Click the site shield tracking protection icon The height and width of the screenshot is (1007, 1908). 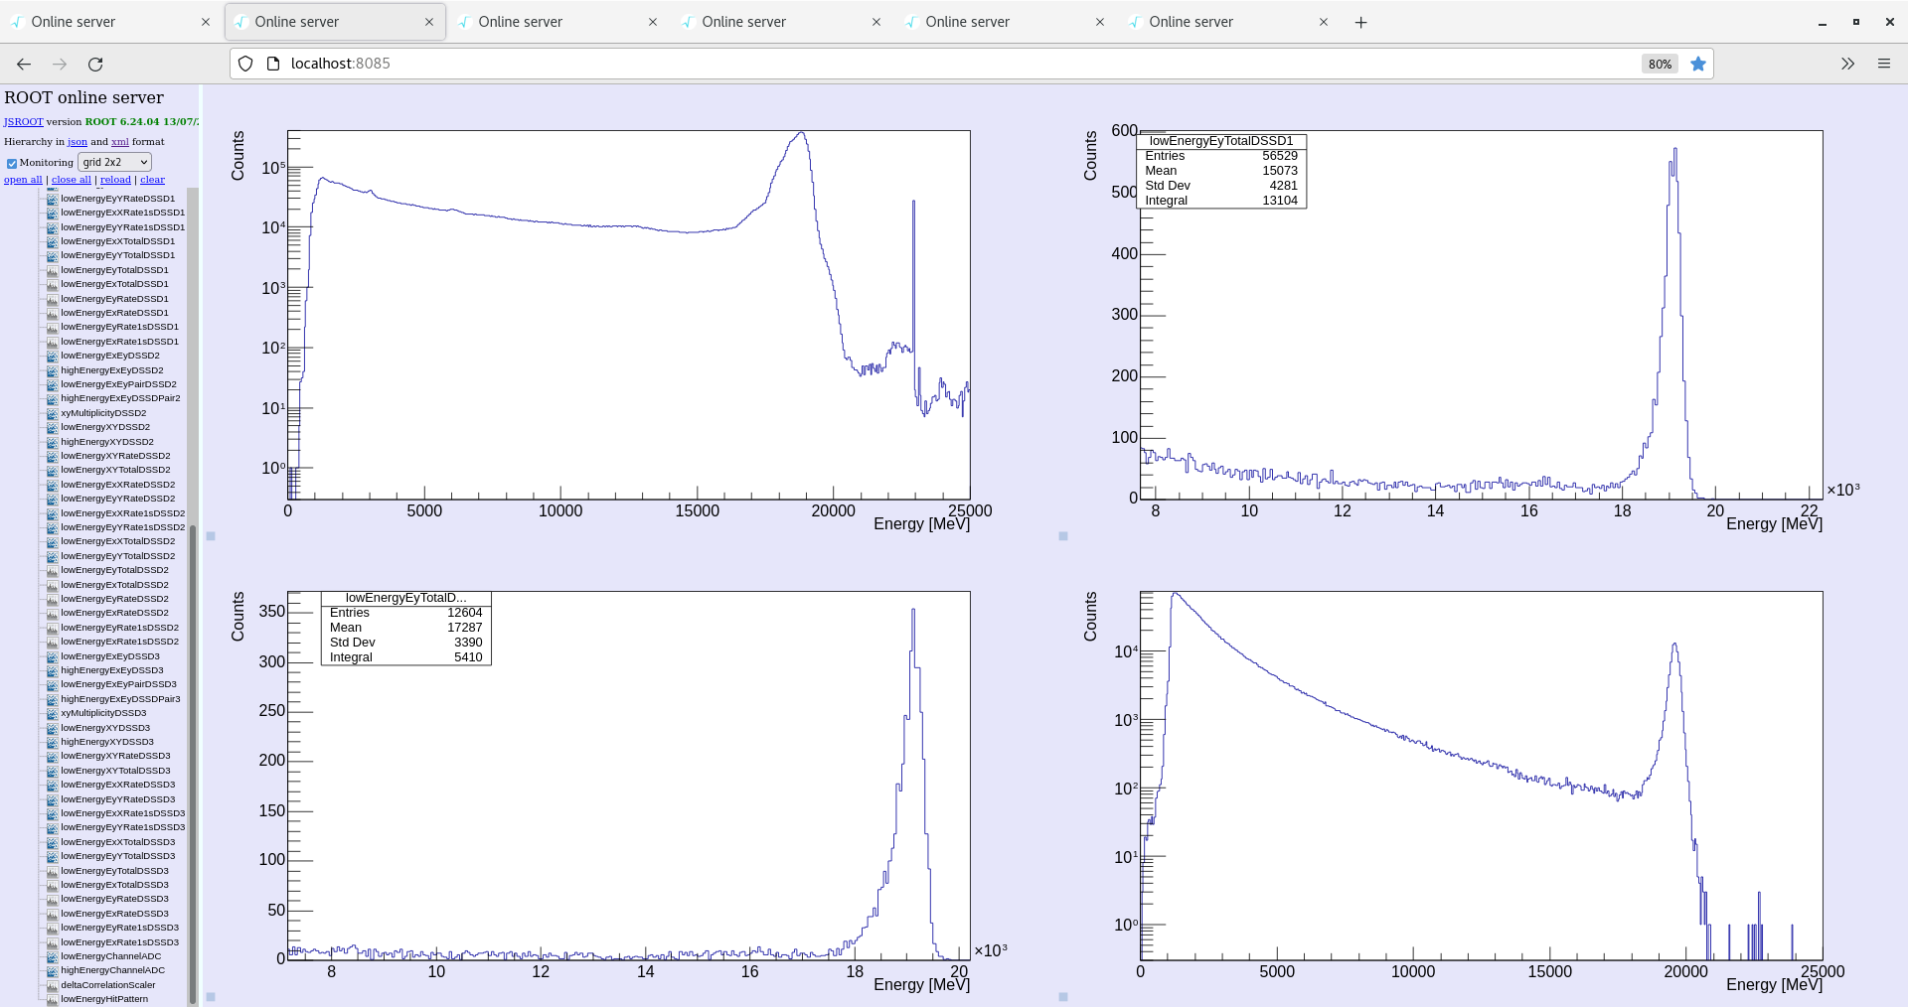[245, 64]
